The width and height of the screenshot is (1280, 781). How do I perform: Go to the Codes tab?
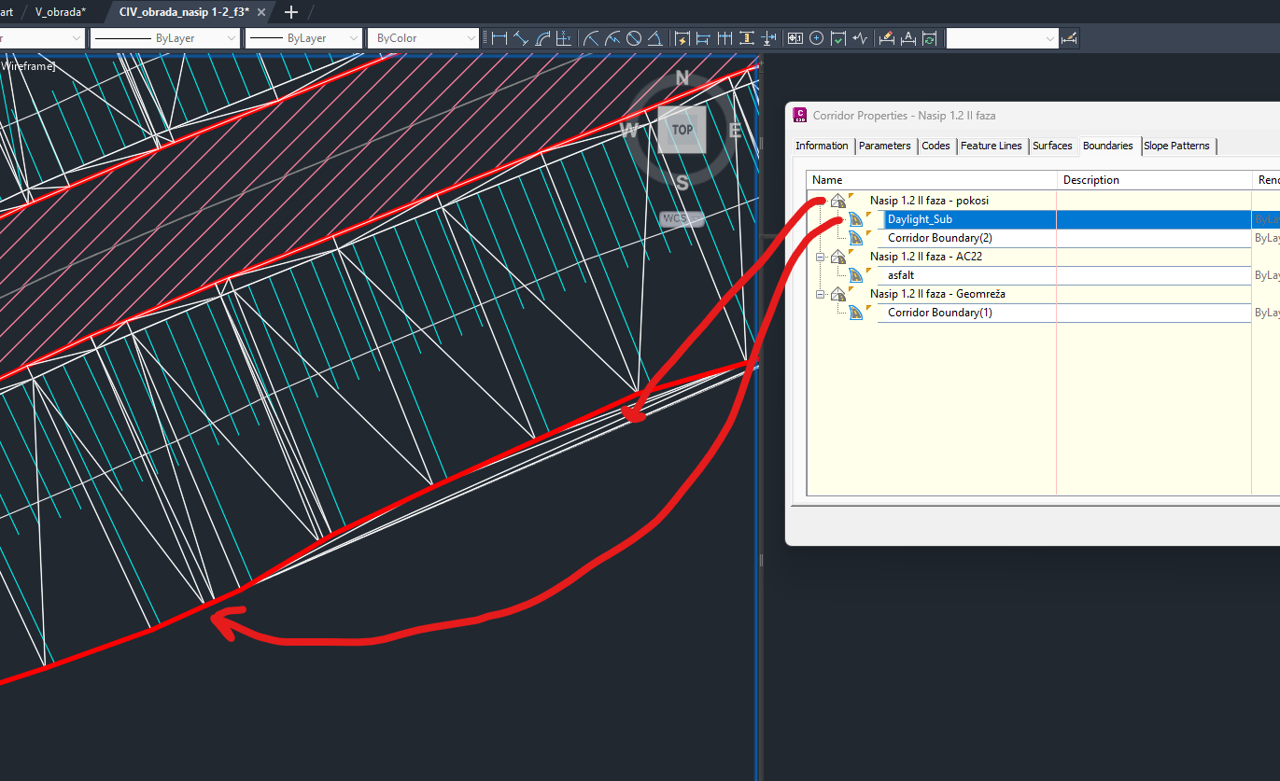coord(935,146)
